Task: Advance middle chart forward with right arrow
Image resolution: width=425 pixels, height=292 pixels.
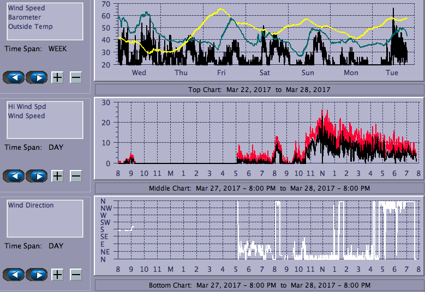Action: [37, 176]
